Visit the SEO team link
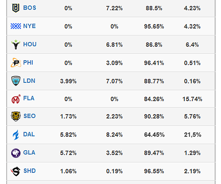 (29, 116)
